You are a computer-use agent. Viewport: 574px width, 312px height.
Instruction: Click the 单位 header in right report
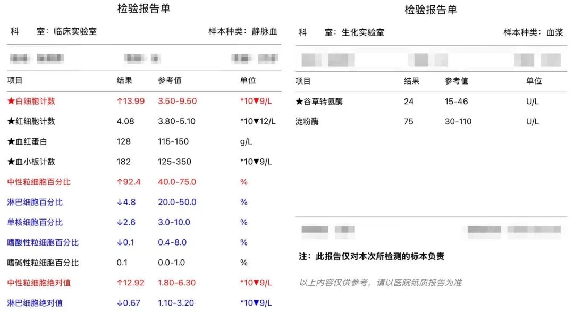[x=534, y=81]
